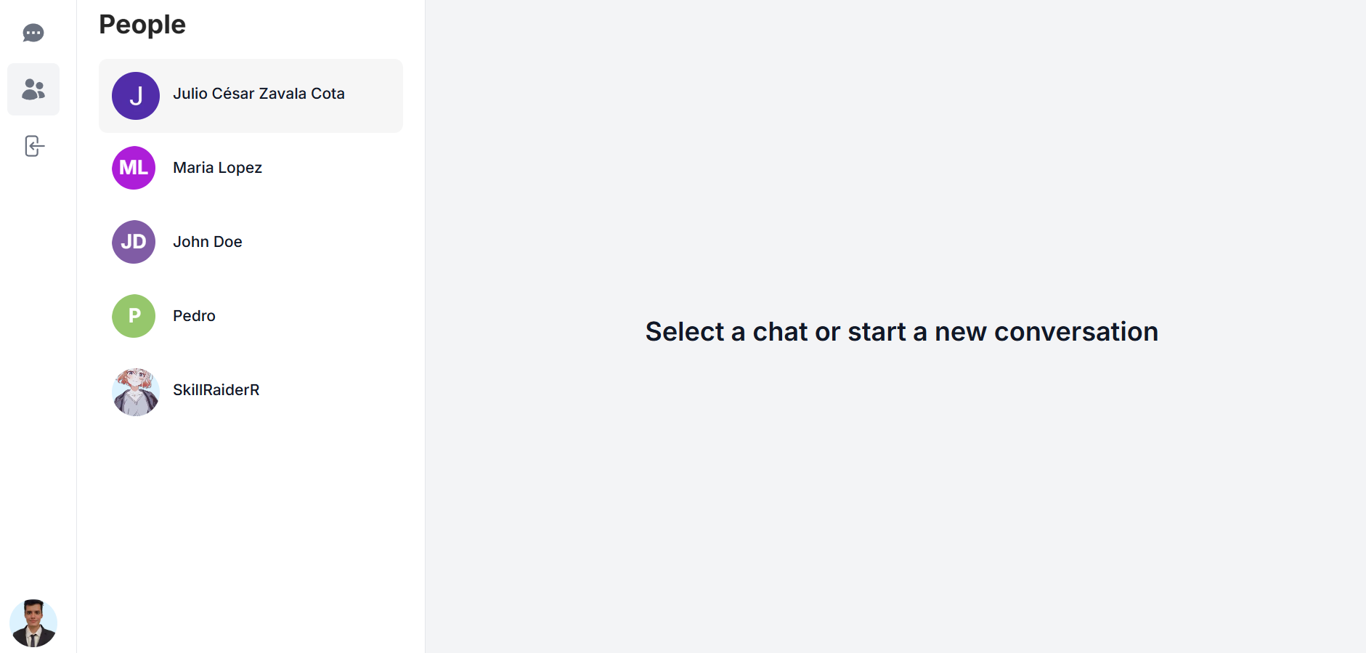The height and width of the screenshot is (653, 1366).
Task: Click the People heading
Action: (x=142, y=25)
